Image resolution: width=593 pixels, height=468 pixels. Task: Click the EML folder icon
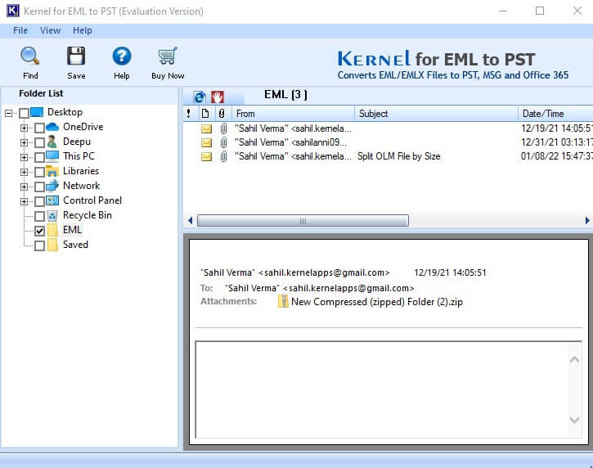coord(52,230)
